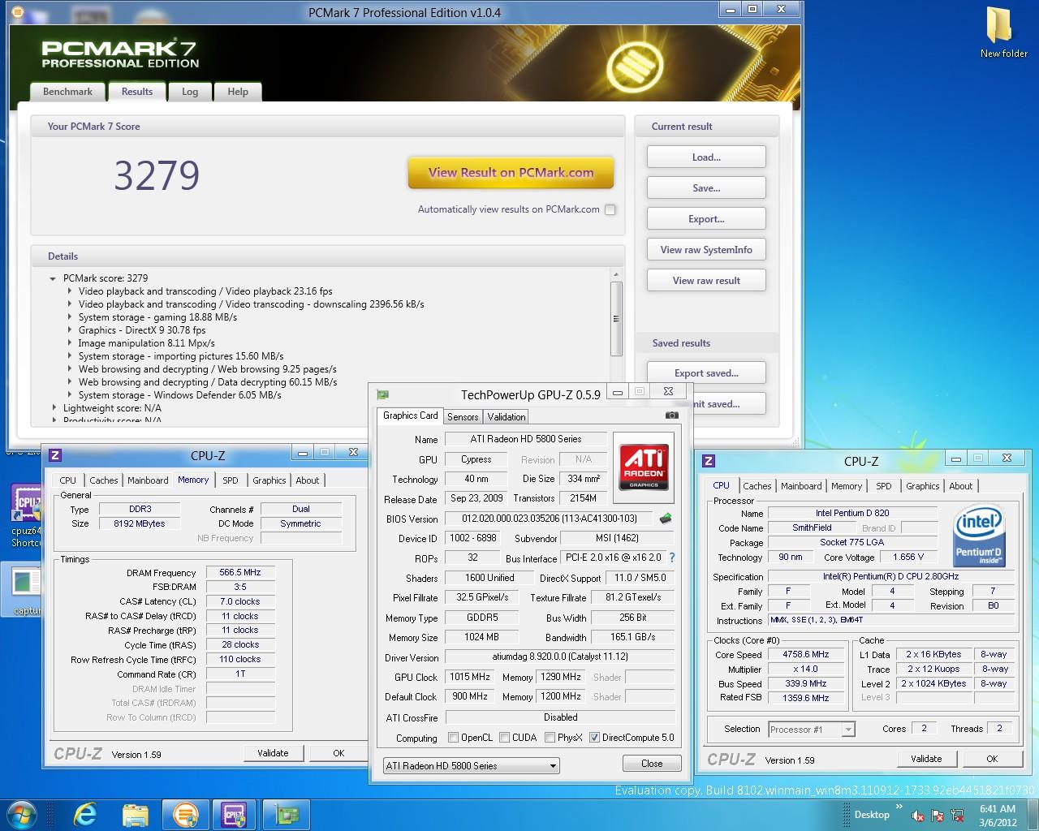Enable automatically view results on PCMark.com checkbox
This screenshot has width=1039, height=831.
(x=610, y=209)
